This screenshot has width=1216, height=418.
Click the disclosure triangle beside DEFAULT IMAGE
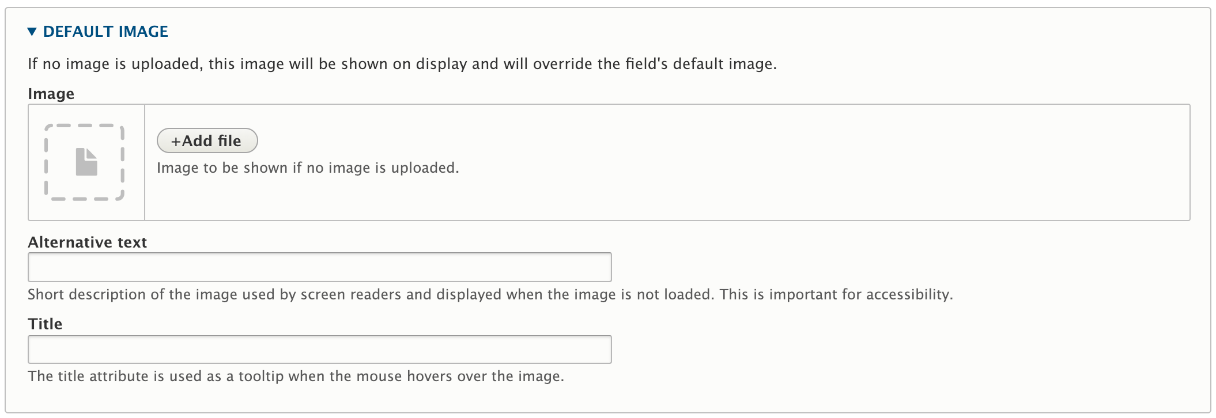pos(33,32)
